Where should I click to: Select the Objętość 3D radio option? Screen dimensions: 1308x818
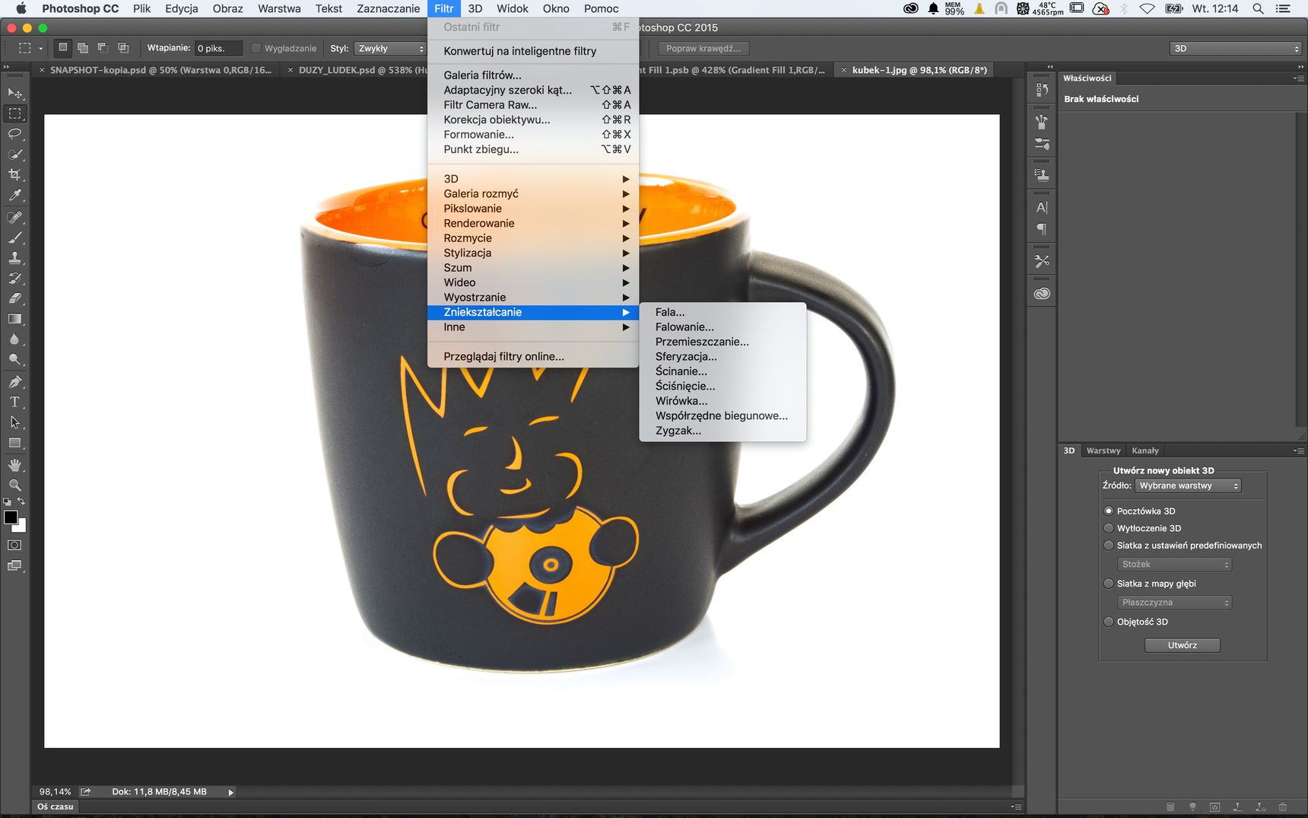(1109, 622)
